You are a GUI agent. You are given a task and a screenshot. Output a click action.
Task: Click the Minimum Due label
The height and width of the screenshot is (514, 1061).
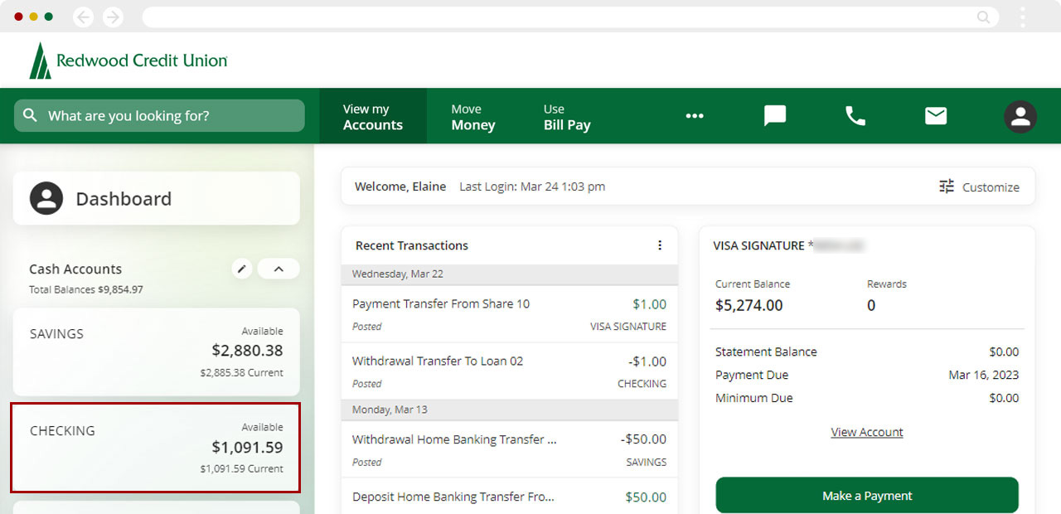click(x=754, y=398)
